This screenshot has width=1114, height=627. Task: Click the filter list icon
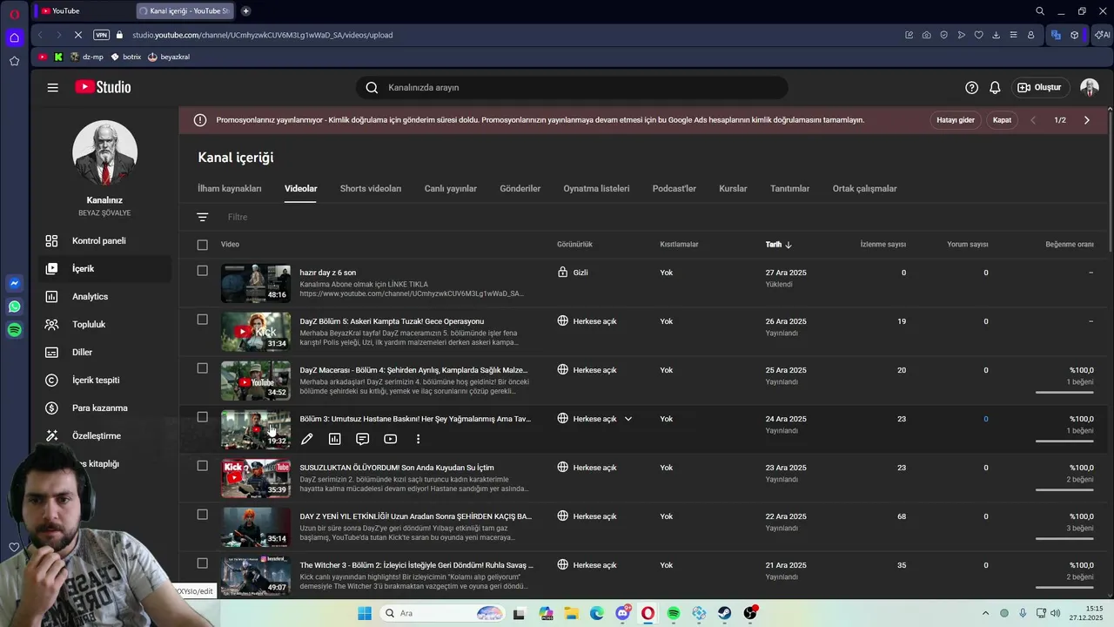pos(203,217)
